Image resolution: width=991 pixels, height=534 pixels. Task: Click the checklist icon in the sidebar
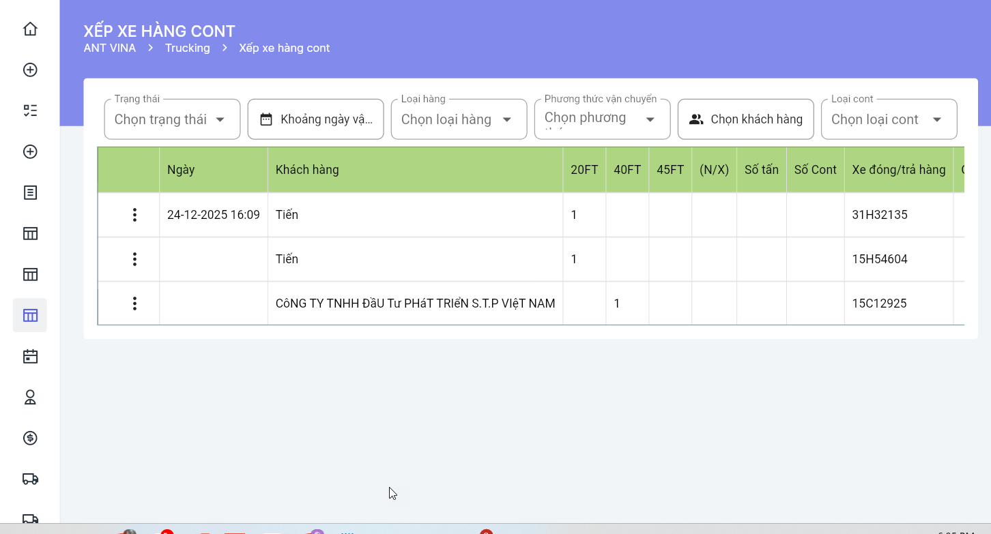(x=30, y=110)
